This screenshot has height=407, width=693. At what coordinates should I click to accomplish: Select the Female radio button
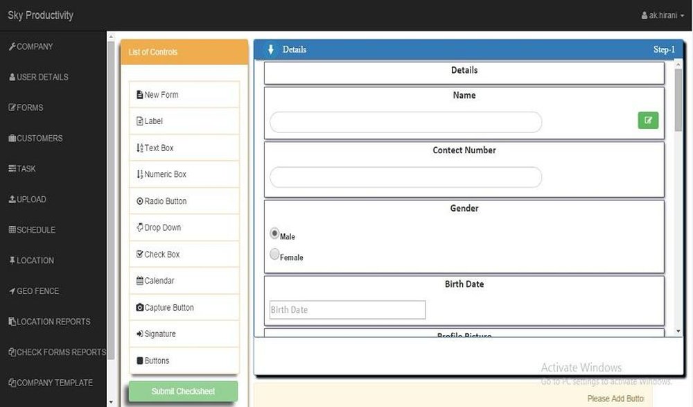point(274,254)
